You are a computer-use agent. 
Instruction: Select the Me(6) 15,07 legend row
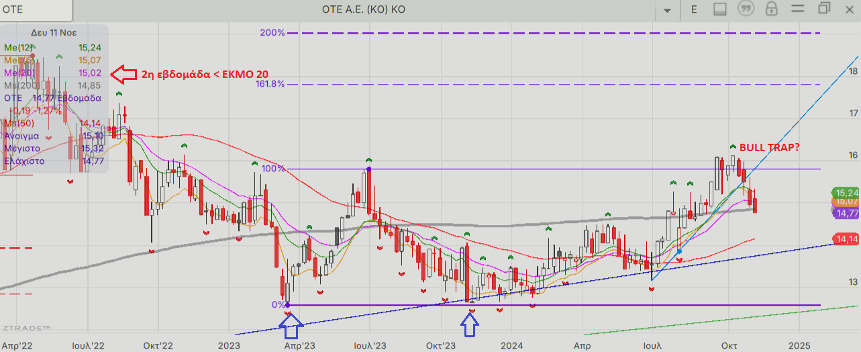[x=52, y=60]
